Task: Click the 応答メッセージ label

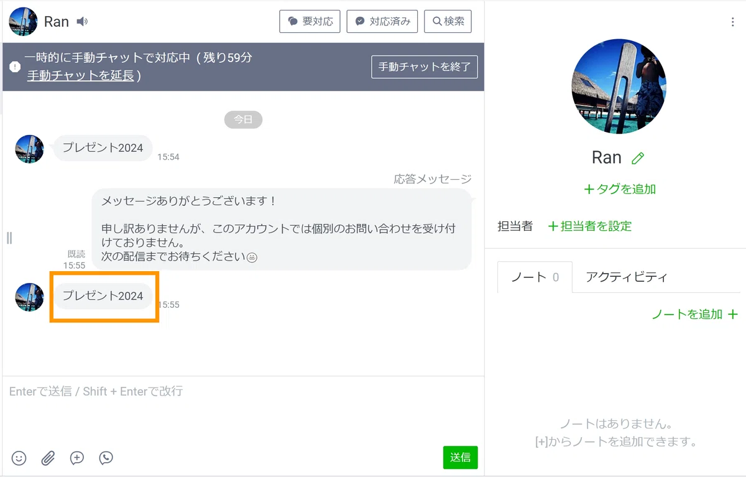Action: 433,179
